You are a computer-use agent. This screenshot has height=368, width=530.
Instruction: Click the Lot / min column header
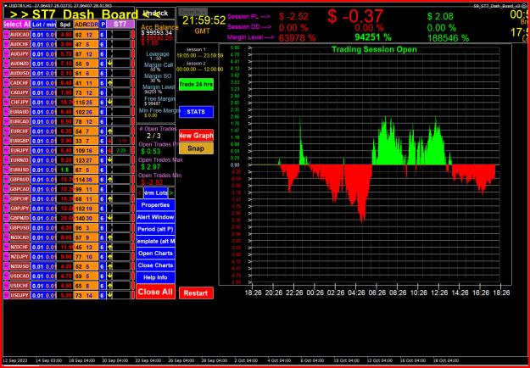43,25
